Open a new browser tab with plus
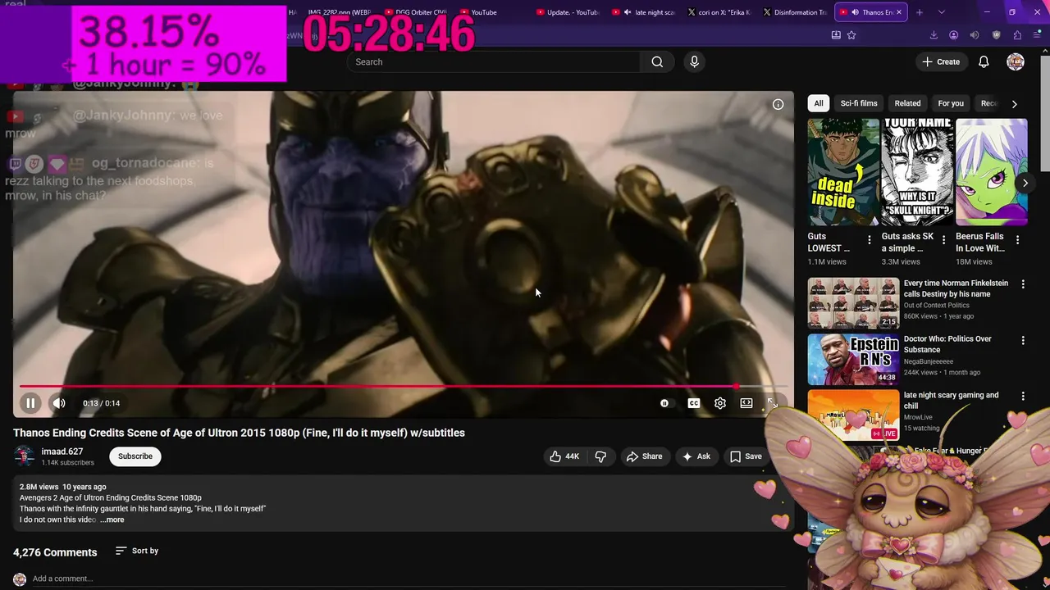 tap(919, 12)
